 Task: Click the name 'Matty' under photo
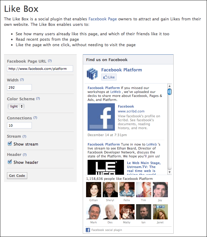(x=127, y=222)
